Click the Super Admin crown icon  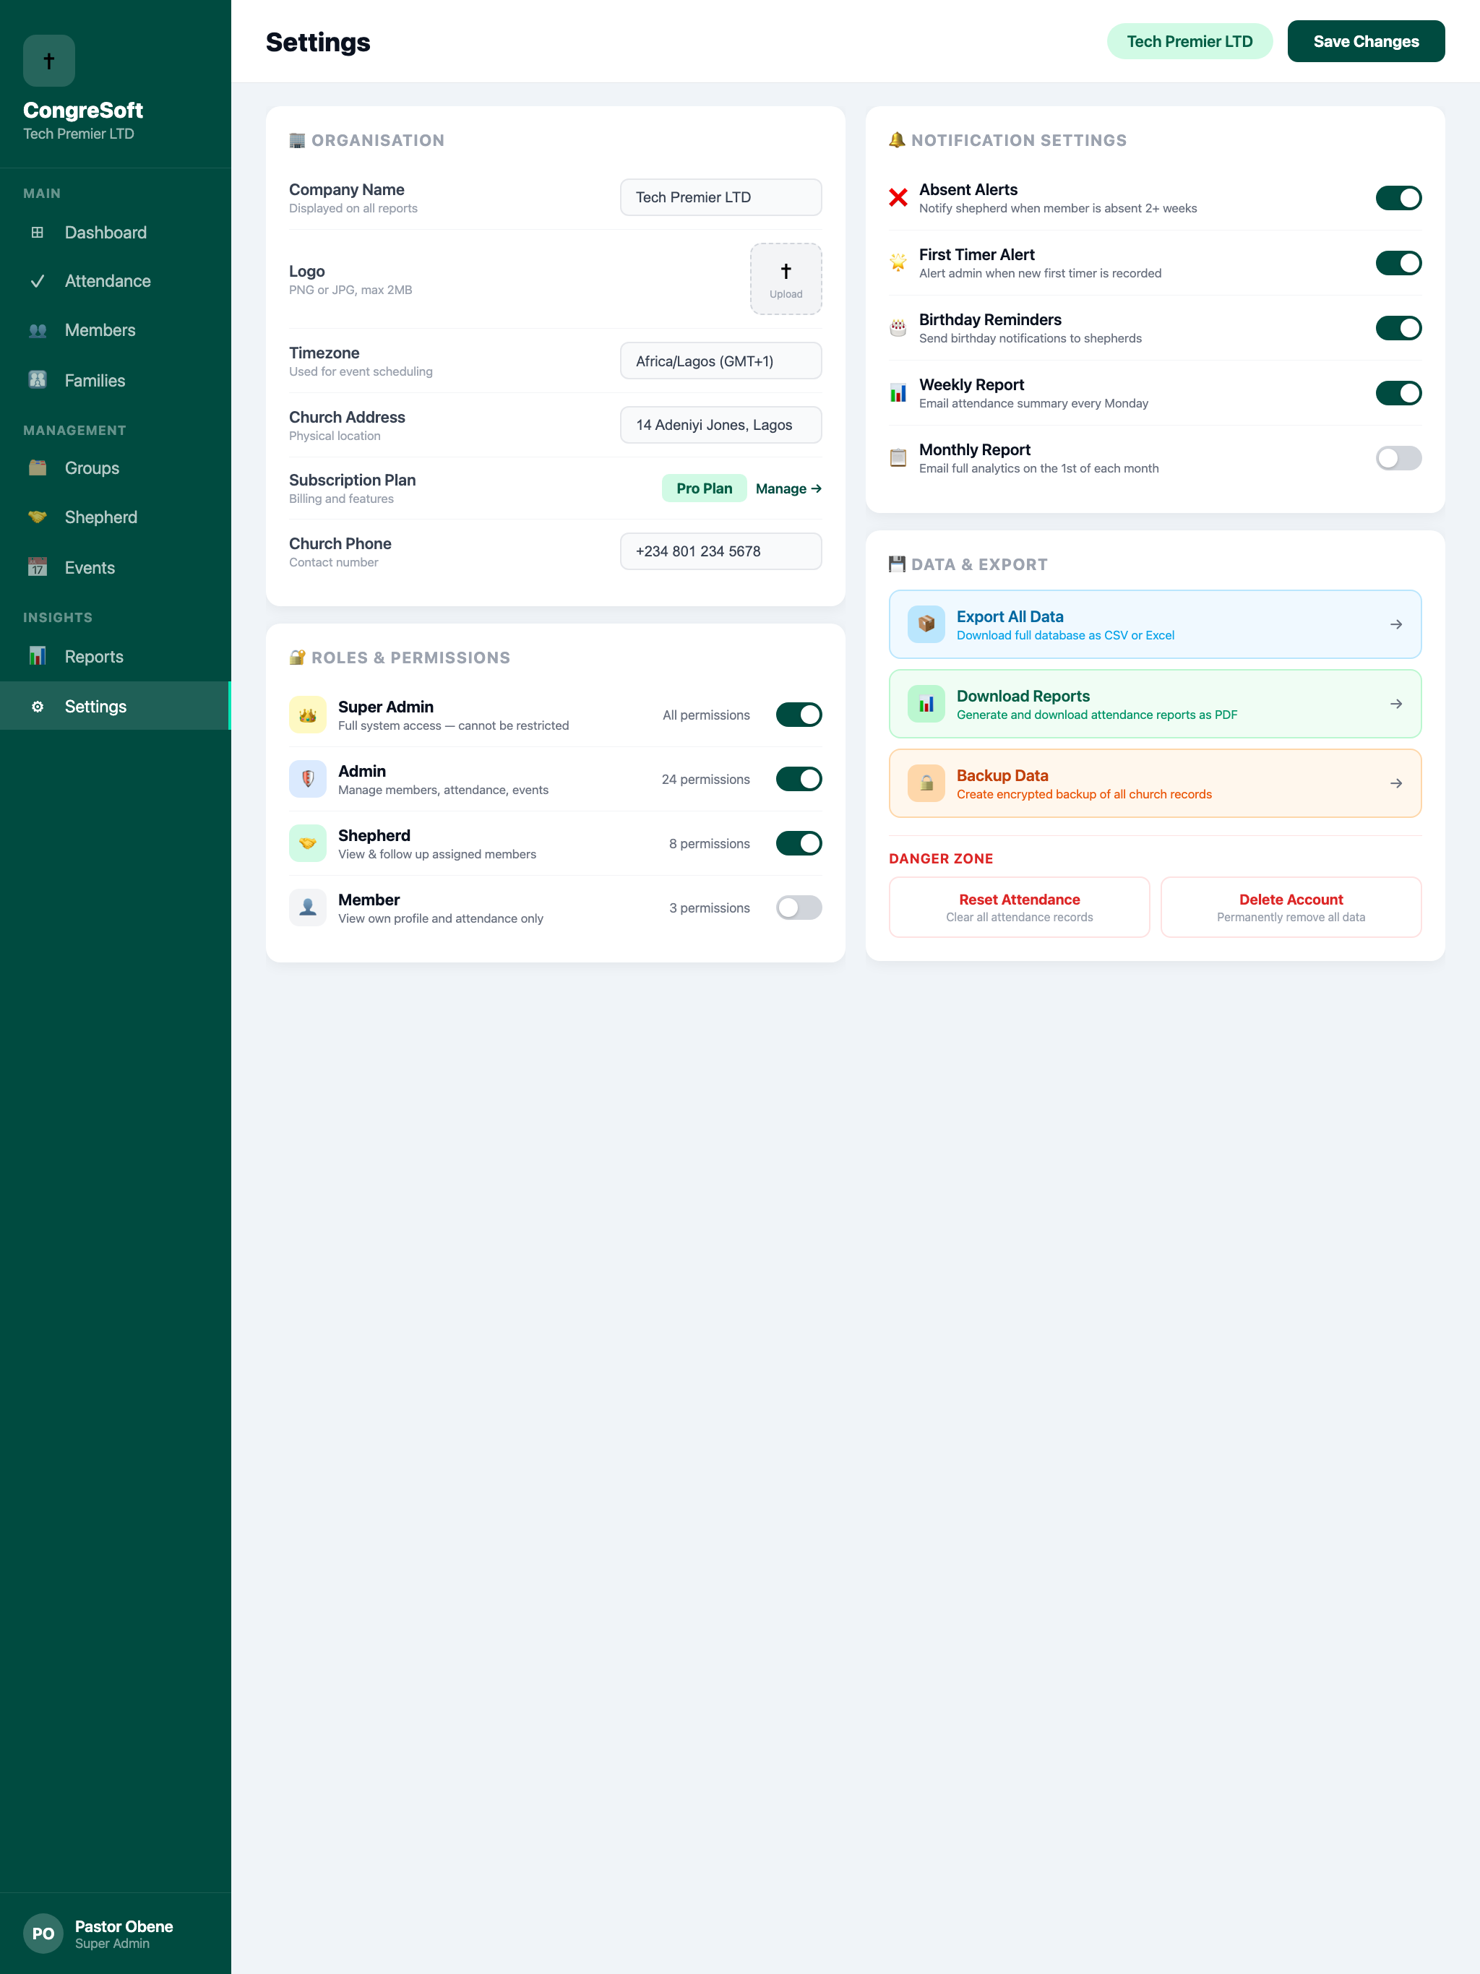308,715
